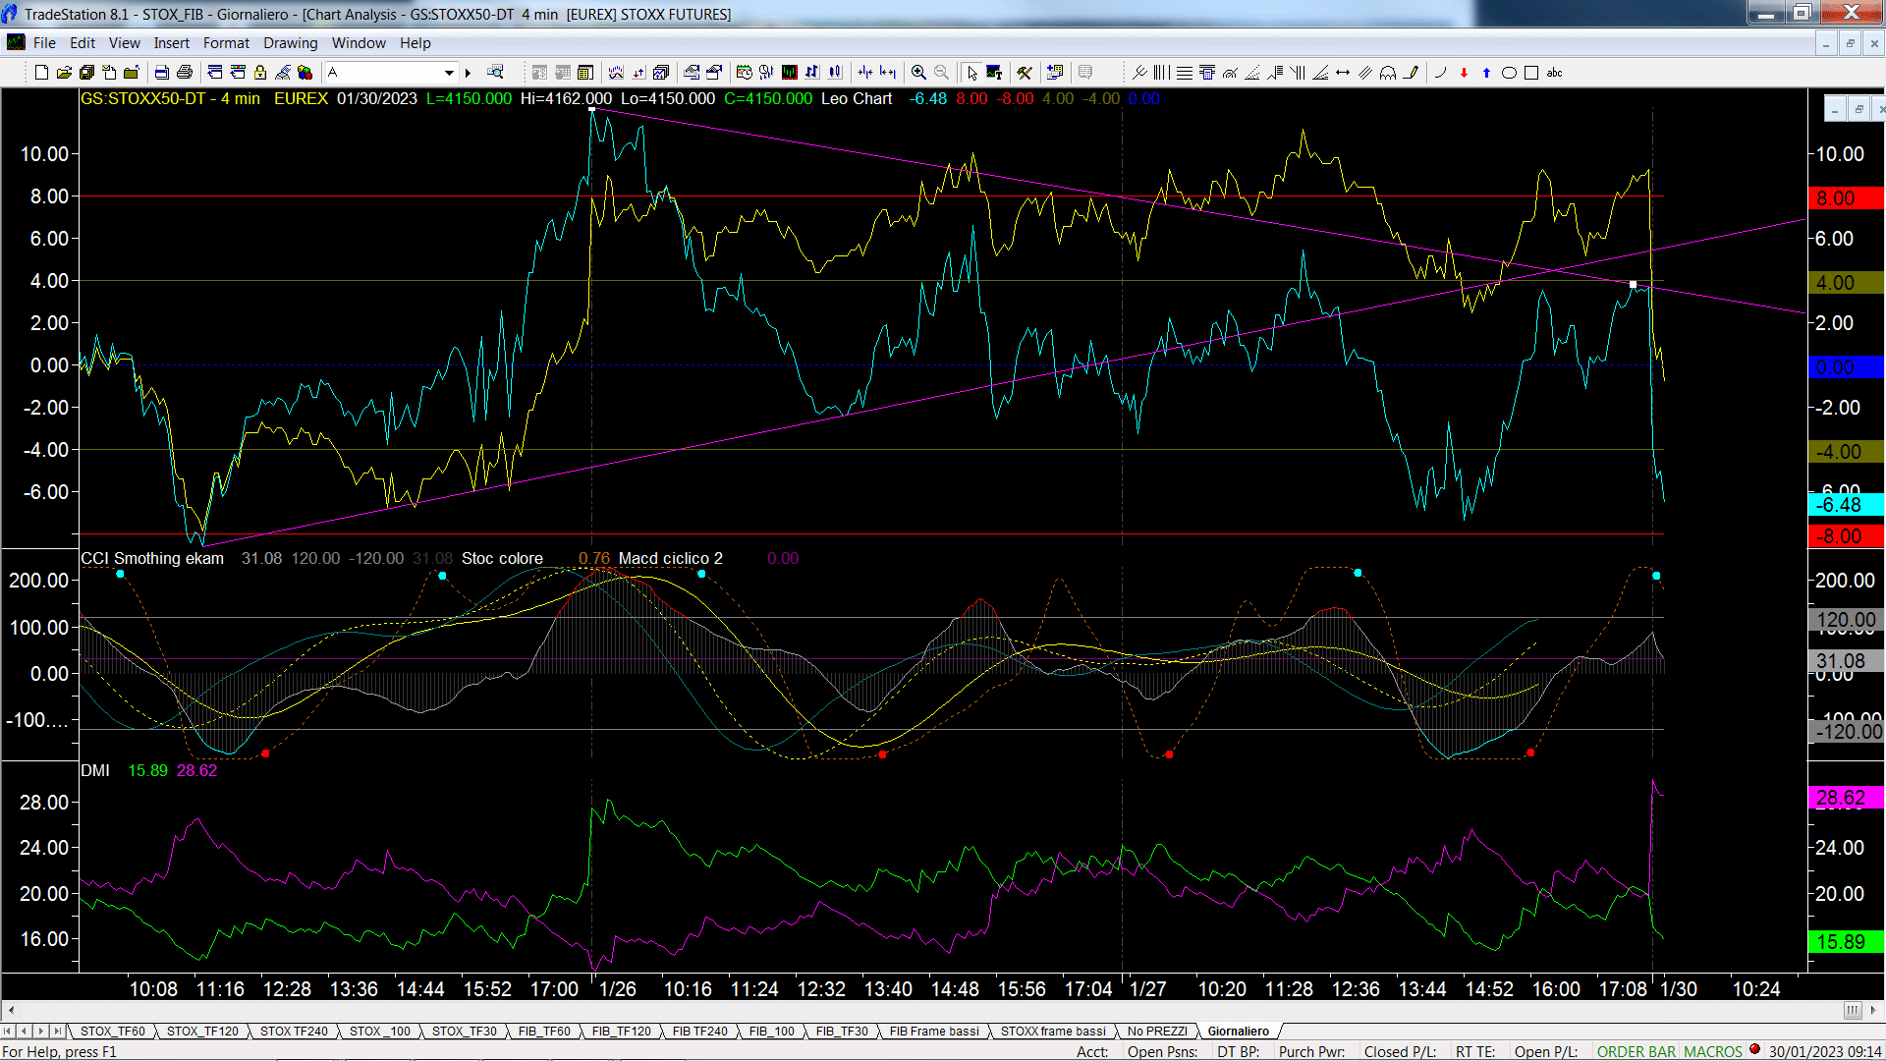Open the Window menu
Viewport: 1886px width, 1061px height.
(359, 43)
